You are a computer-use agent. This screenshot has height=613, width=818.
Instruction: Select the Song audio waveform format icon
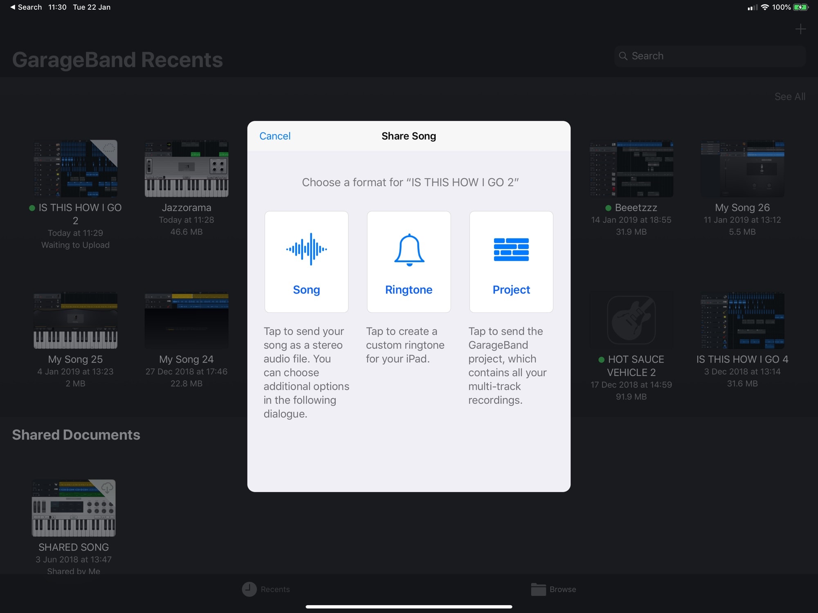pyautogui.click(x=306, y=249)
